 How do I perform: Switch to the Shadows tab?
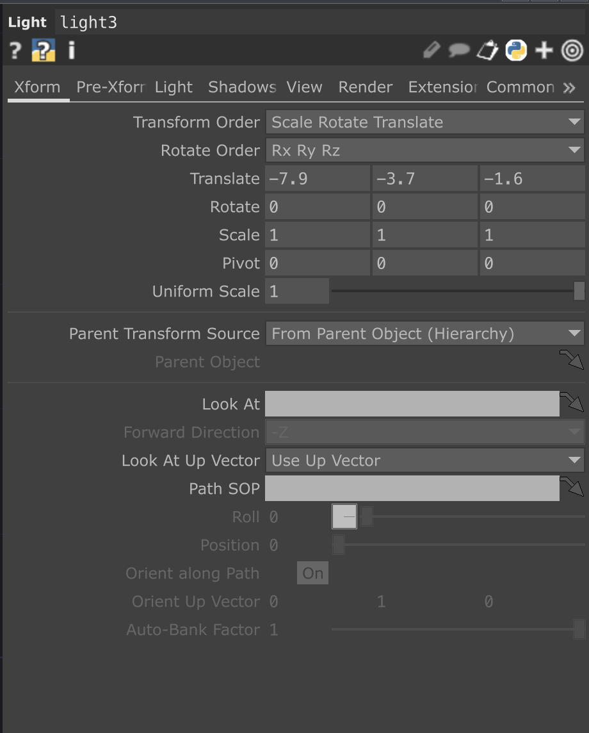coord(242,87)
